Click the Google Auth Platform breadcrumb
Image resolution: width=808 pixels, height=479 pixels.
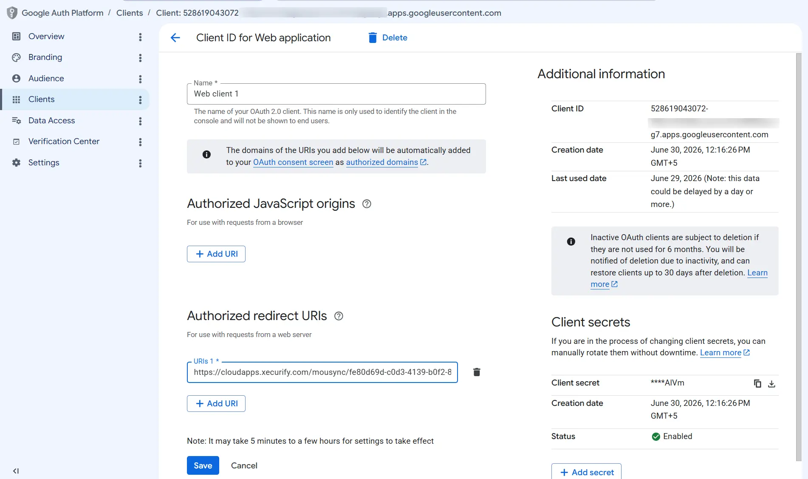[62, 13]
